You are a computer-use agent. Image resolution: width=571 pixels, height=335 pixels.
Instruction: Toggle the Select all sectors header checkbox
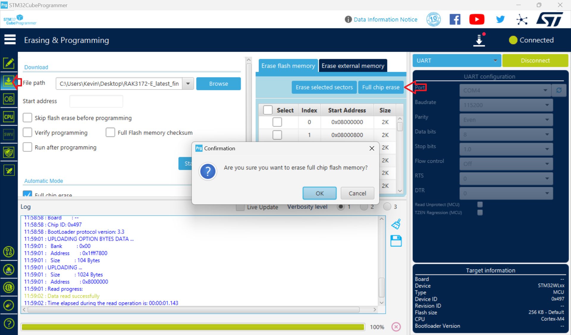pyautogui.click(x=268, y=110)
